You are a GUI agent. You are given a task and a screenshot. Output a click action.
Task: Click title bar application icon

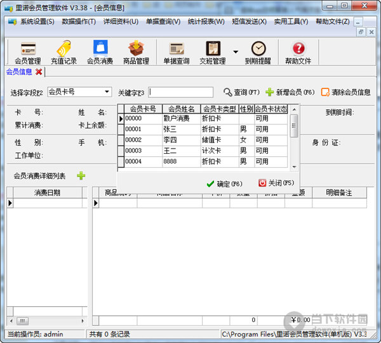(9, 8)
